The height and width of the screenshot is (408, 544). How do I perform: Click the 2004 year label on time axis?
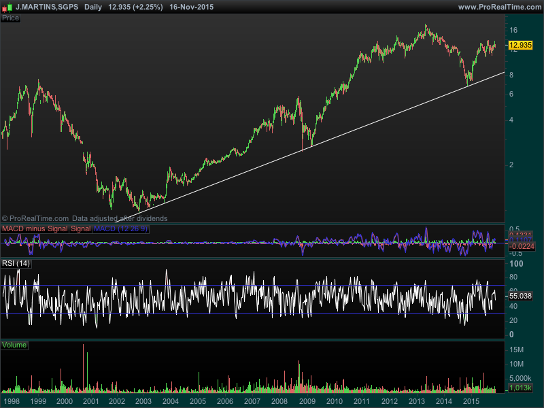coord(171,401)
